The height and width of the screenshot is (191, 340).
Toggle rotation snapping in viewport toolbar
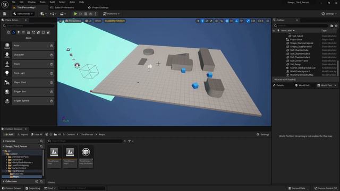click(x=237, y=21)
